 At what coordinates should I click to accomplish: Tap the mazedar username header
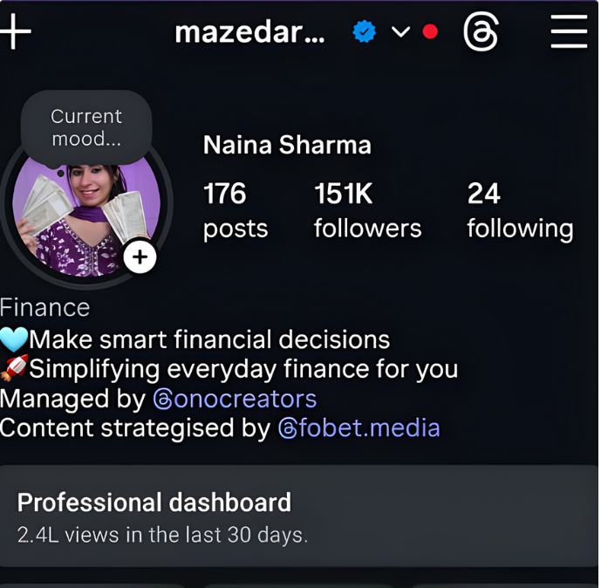(x=249, y=33)
